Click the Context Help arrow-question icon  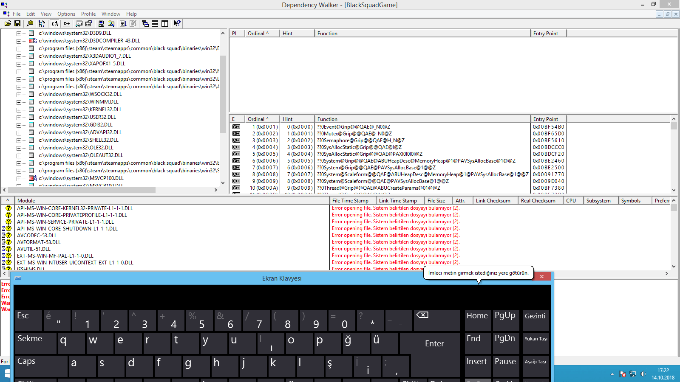pyautogui.click(x=177, y=24)
